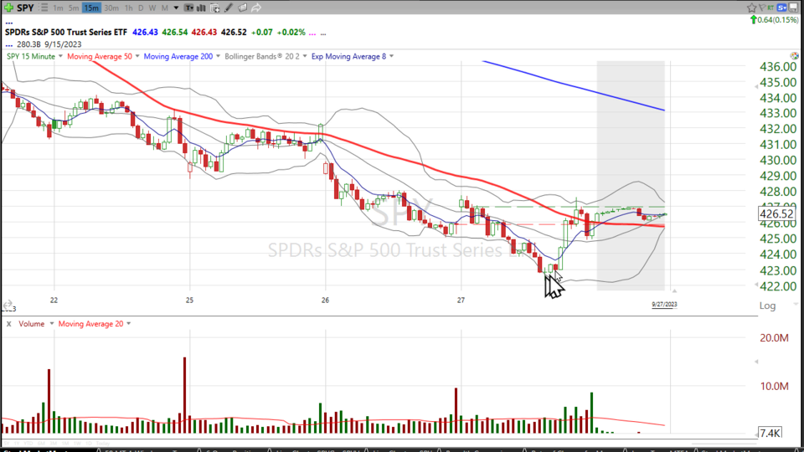This screenshot has width=804, height=452.
Task: Click the chart scroll arrow at bottom left
Action: pos(8,304)
